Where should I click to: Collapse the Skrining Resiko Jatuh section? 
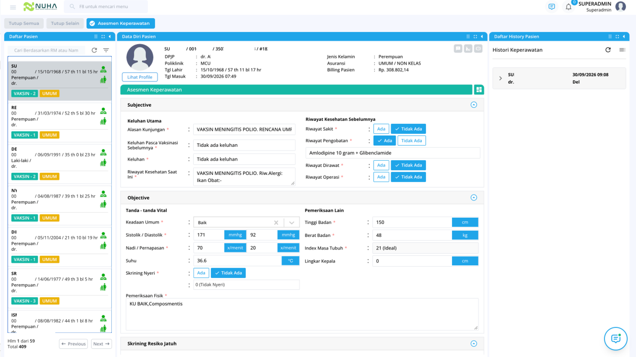[473, 344]
